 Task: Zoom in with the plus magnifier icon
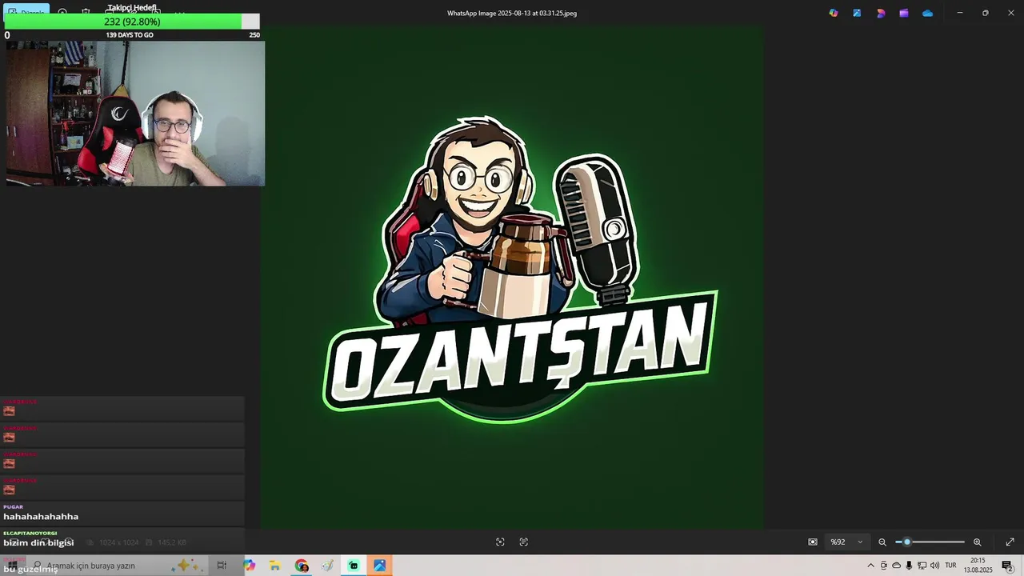977,542
